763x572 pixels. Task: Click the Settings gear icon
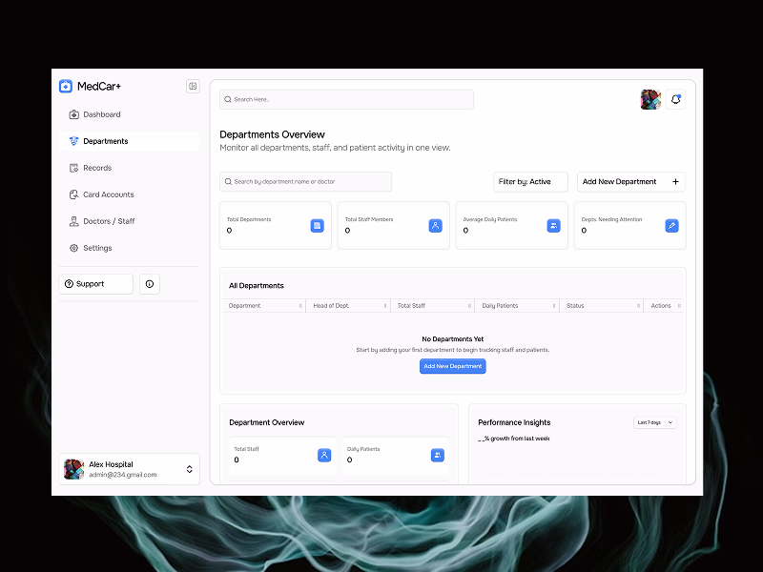pyautogui.click(x=74, y=248)
